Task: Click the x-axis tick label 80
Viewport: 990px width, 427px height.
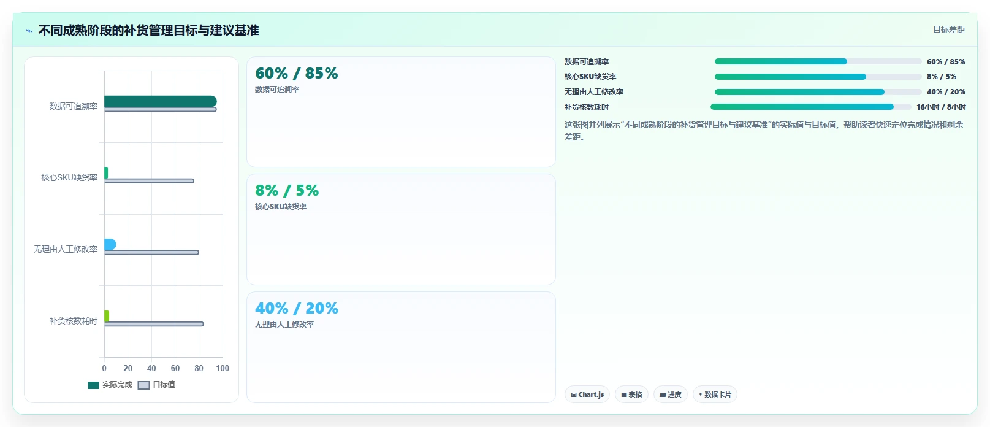Action: tap(199, 368)
